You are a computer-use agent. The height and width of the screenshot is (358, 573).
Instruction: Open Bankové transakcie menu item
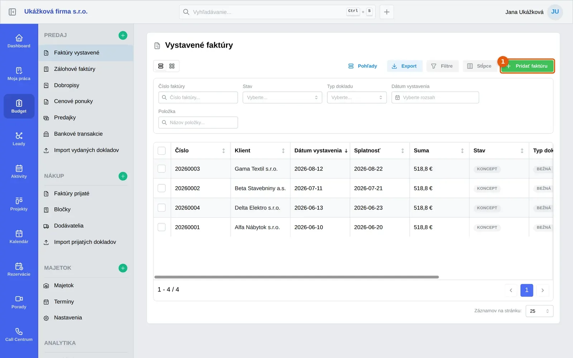86,134
